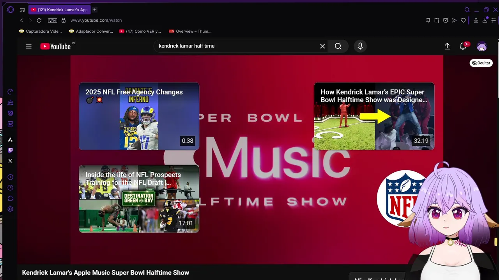Open browser settings gear in sidebar
Image resolution: width=499 pixels, height=280 pixels.
click(11, 209)
